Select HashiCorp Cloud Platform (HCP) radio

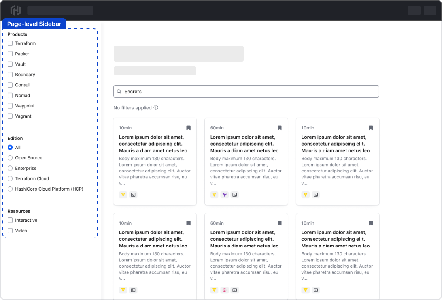coord(10,189)
